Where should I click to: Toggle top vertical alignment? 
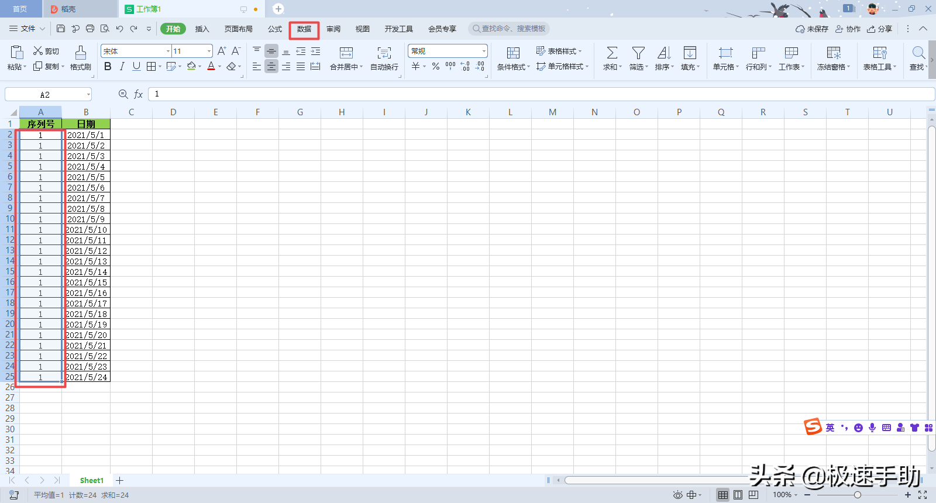tap(257, 51)
